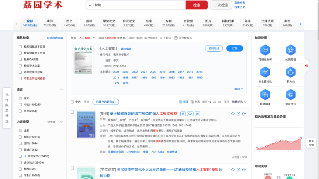The height and width of the screenshot is (179, 319).
Task: Click the 下位词 hyponym icon
Action: click(161, 38)
